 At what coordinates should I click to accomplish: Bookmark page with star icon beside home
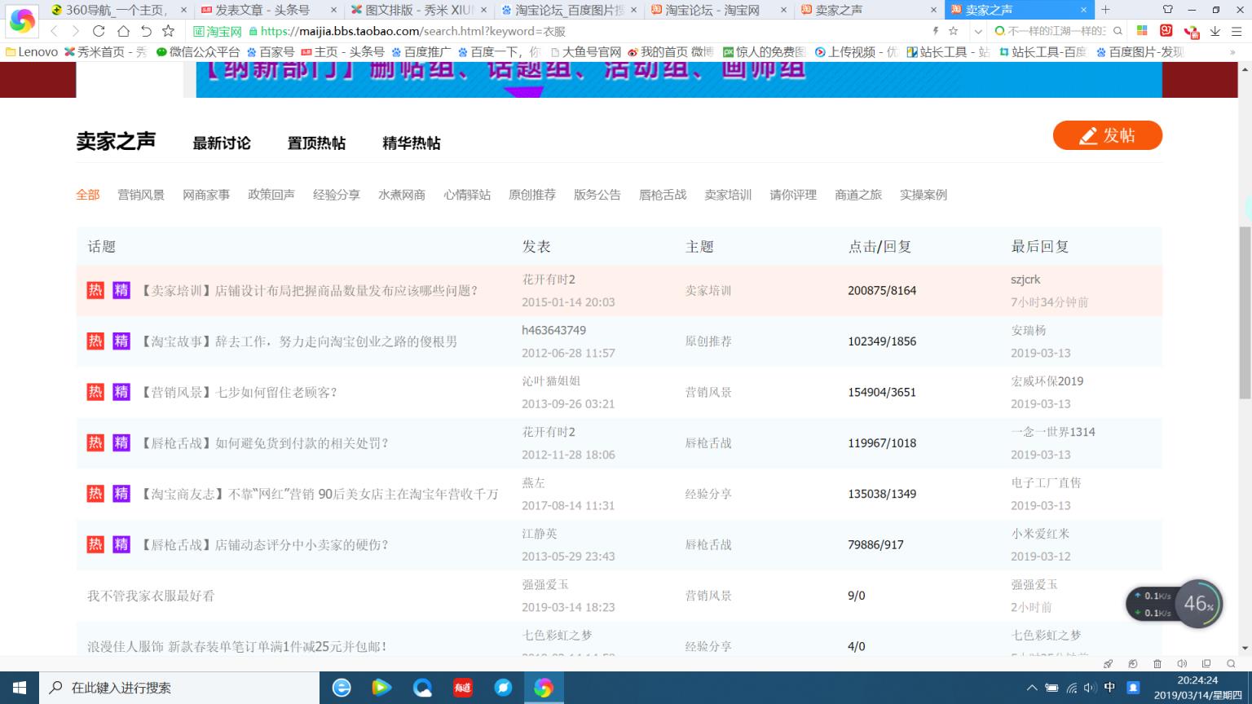(168, 31)
